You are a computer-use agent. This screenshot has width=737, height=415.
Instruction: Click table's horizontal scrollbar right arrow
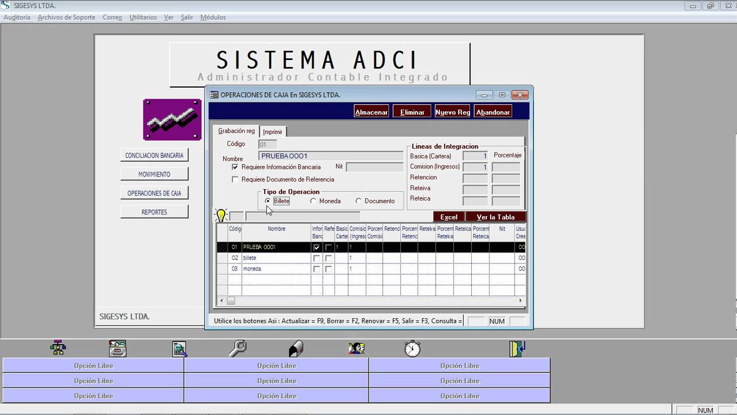[x=521, y=300]
